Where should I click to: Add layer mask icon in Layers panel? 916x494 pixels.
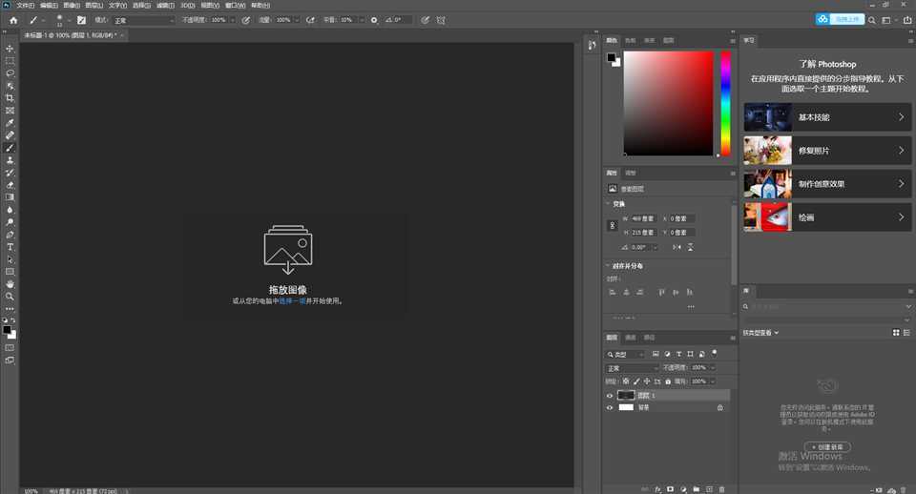(x=671, y=488)
